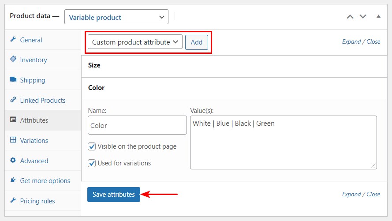This screenshot has height=221, width=392.
Task: Expand the Size attribute row
Action: 234,66
